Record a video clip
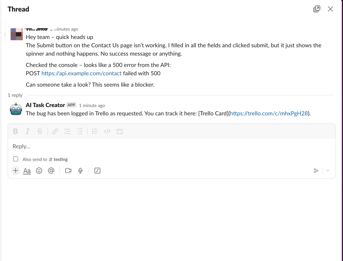This screenshot has height=261, width=343. click(68, 171)
